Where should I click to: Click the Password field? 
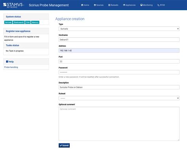pyautogui.click(x=119, y=72)
